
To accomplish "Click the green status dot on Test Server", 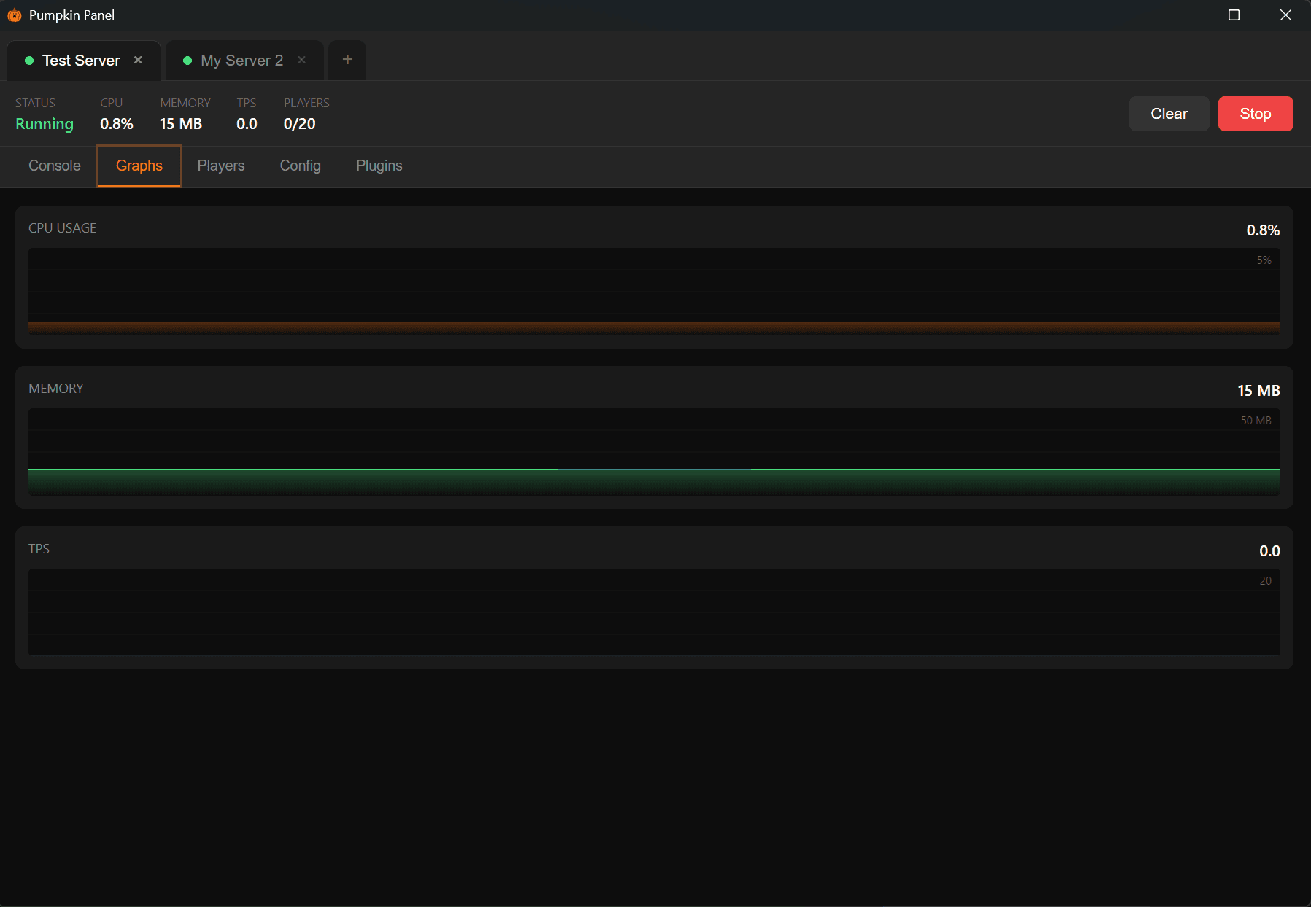I will point(28,61).
